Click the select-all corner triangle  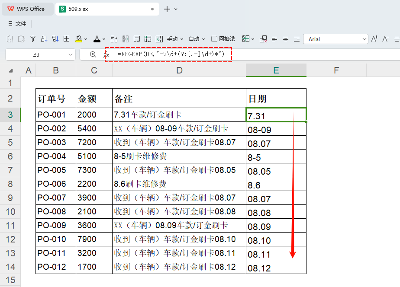(x=10, y=70)
